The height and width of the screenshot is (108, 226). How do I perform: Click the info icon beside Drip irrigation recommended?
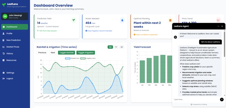coord(86,31)
